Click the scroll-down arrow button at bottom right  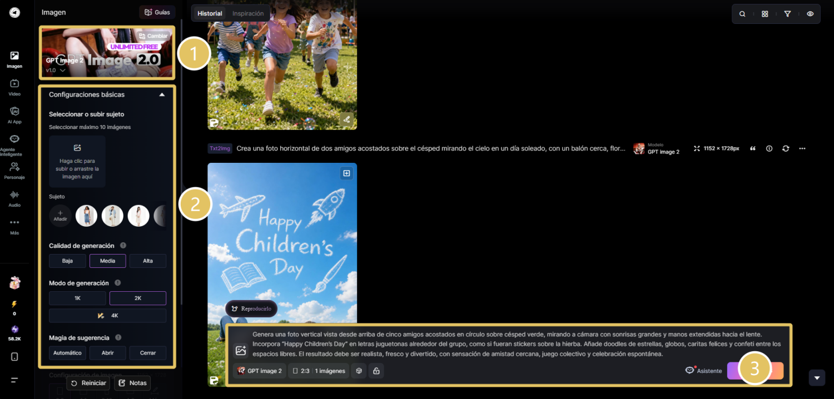(x=817, y=378)
